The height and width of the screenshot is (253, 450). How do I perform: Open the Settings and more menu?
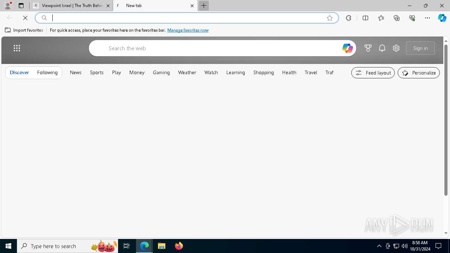(427, 18)
